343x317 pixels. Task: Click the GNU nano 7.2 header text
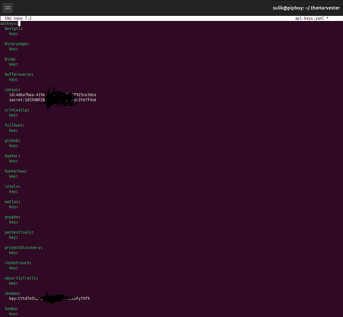tap(18, 18)
